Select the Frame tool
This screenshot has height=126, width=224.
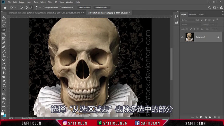(4, 38)
